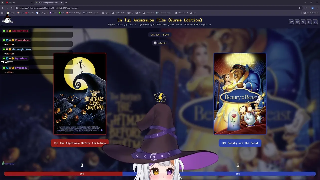Open the Chrome profile avatar
Screen dimensions: 320x180
312,8
